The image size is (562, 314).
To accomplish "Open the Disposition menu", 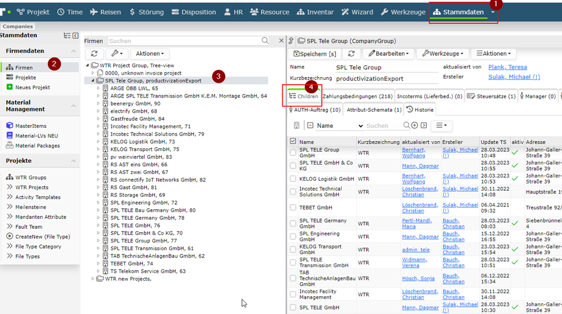I will [194, 12].
